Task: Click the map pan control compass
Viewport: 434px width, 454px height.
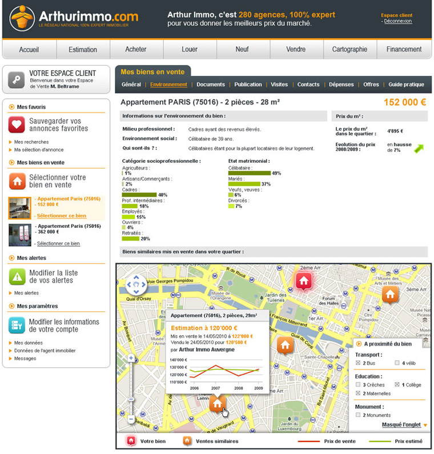Action: tap(136, 284)
